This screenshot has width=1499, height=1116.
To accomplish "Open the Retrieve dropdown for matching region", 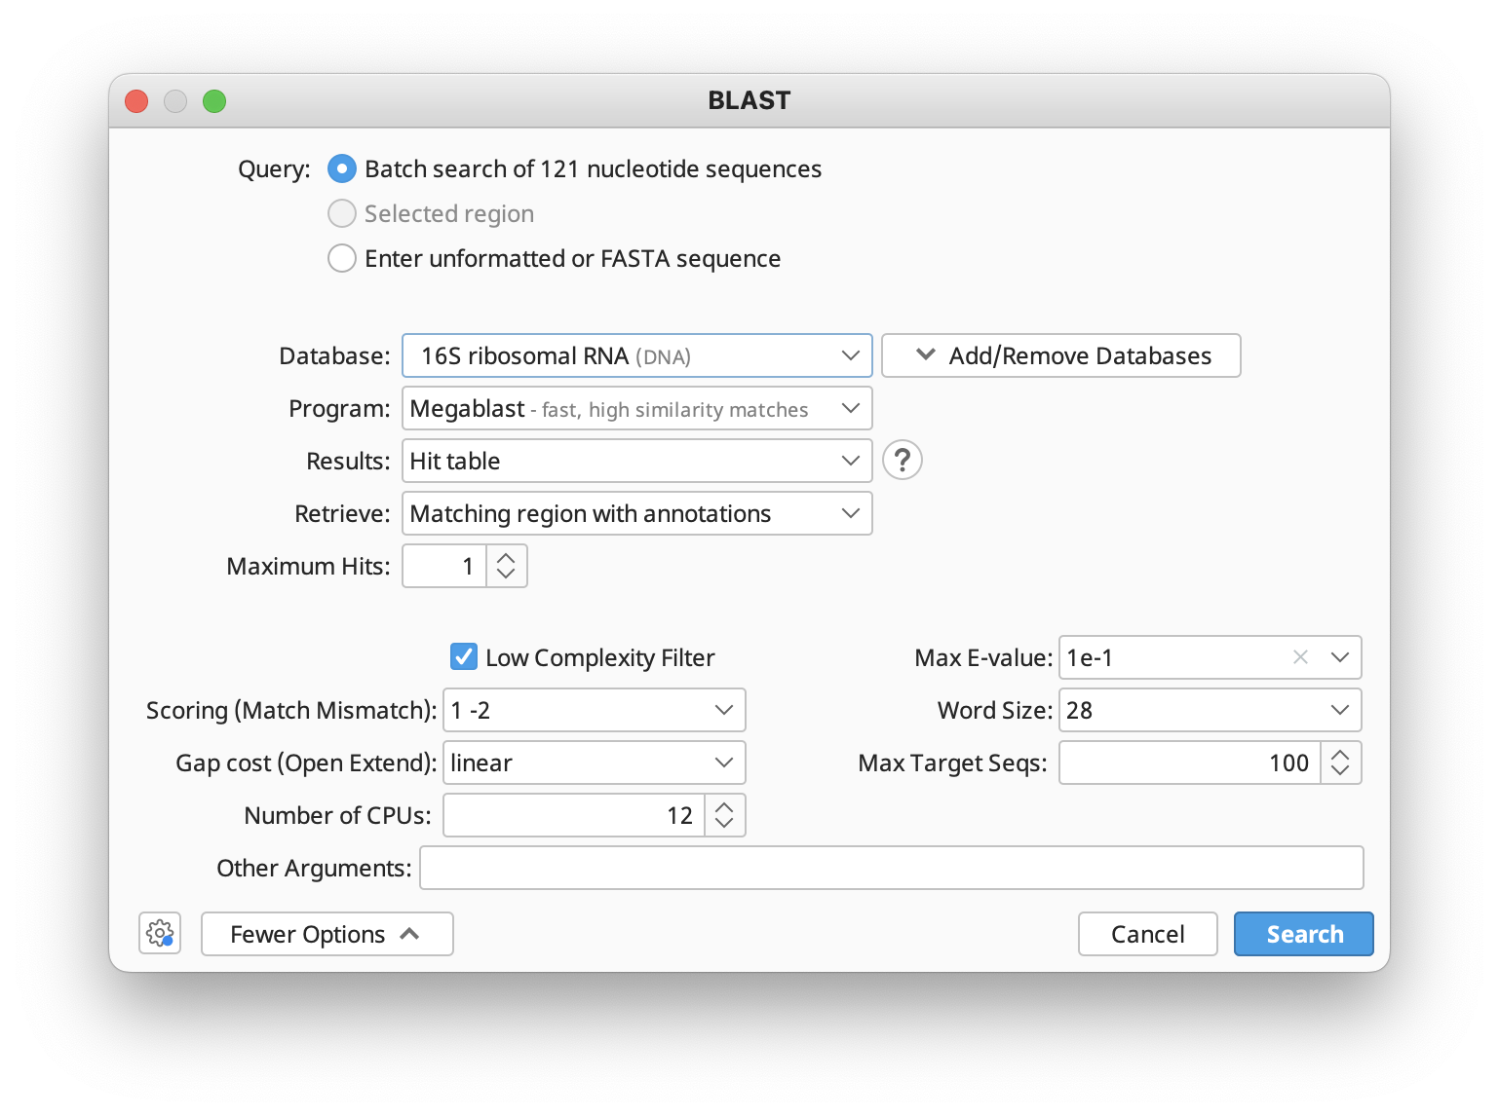I will (637, 513).
